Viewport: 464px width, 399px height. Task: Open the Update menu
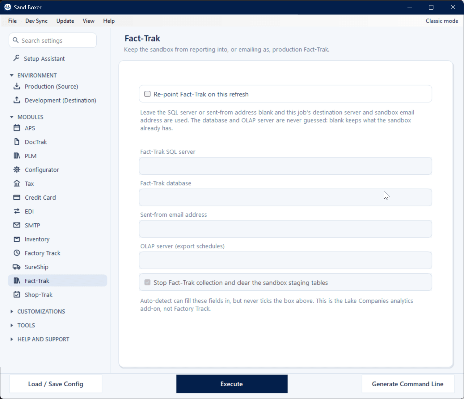pyautogui.click(x=65, y=21)
